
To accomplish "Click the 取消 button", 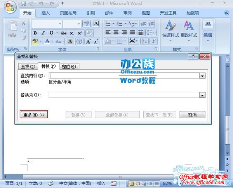I will coord(193,115).
